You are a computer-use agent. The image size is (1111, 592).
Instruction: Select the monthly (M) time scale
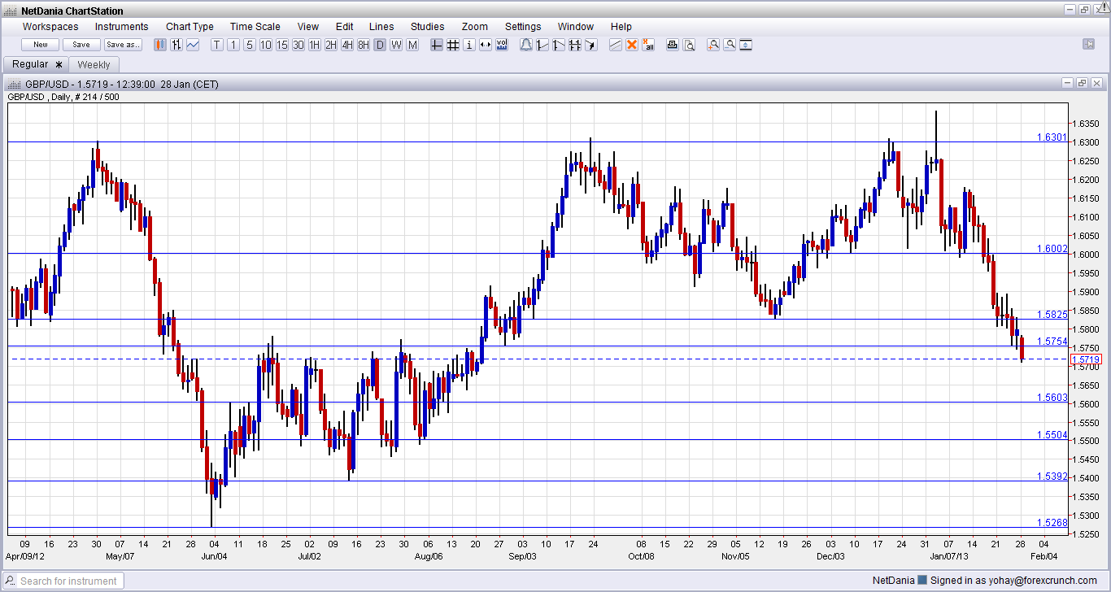point(412,45)
